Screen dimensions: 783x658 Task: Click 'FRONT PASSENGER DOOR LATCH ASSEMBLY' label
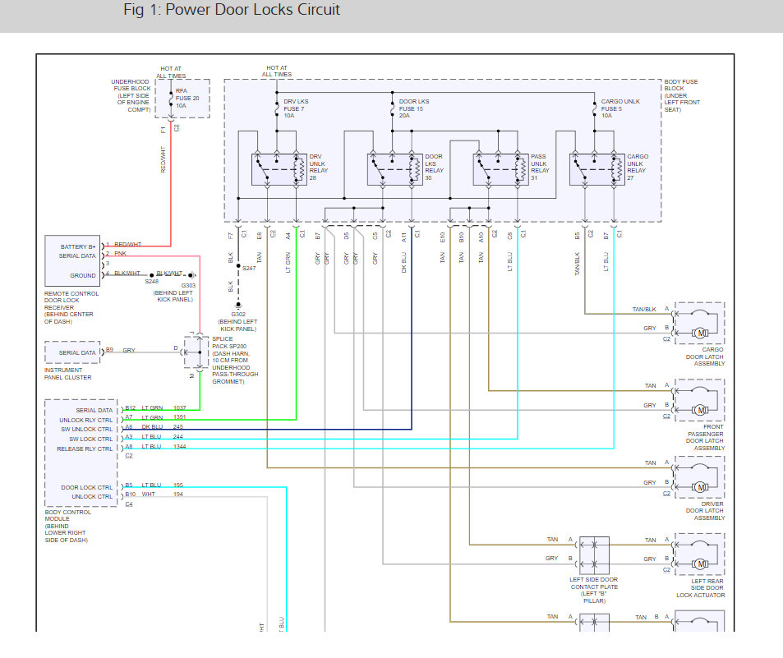(x=705, y=437)
